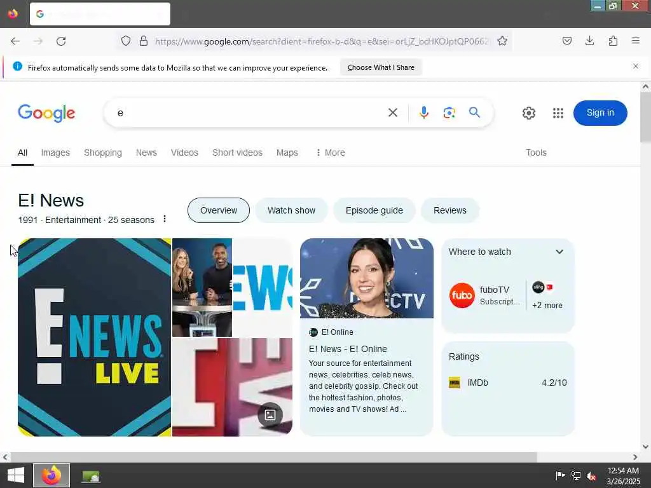Bookmark this page with the star
This screenshot has width=651, height=488.
click(x=502, y=41)
